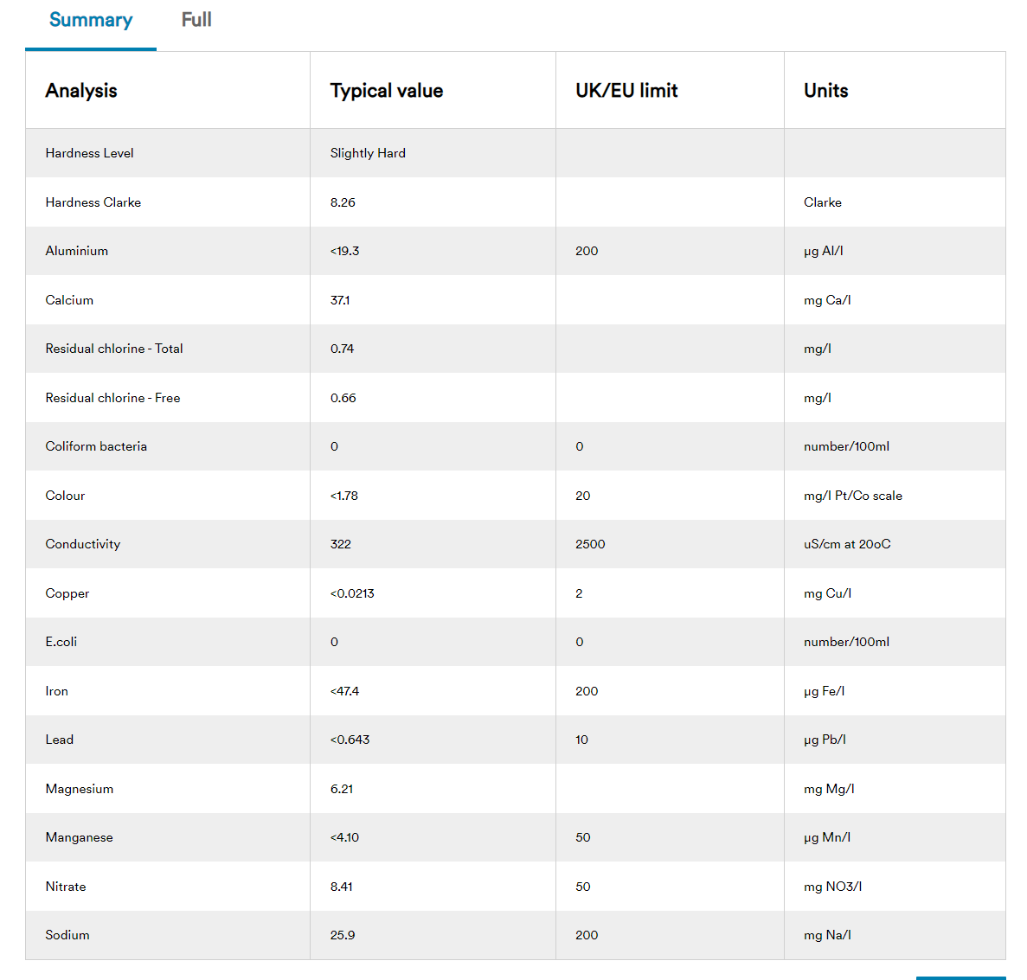1027x980 pixels.
Task: Open the Full tab
Action: [196, 20]
